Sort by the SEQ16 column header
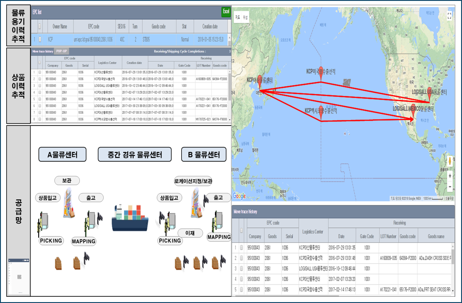The image size is (462, 303). click(x=122, y=26)
